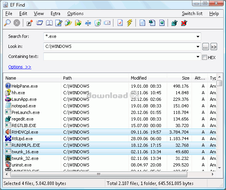
Task: Click the open book view icon
Action: (49, 23)
